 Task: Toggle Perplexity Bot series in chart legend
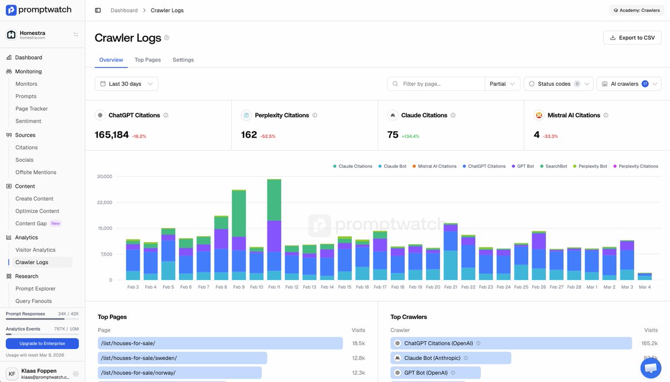click(x=590, y=166)
